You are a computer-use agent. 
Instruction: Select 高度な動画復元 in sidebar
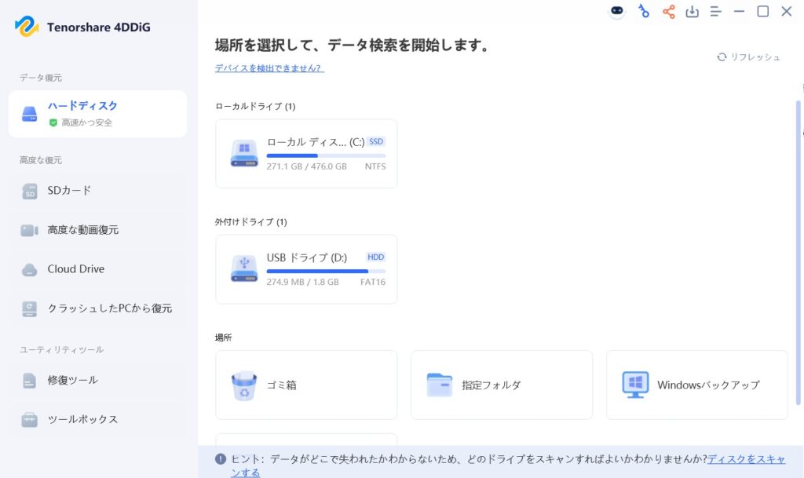[x=97, y=230]
